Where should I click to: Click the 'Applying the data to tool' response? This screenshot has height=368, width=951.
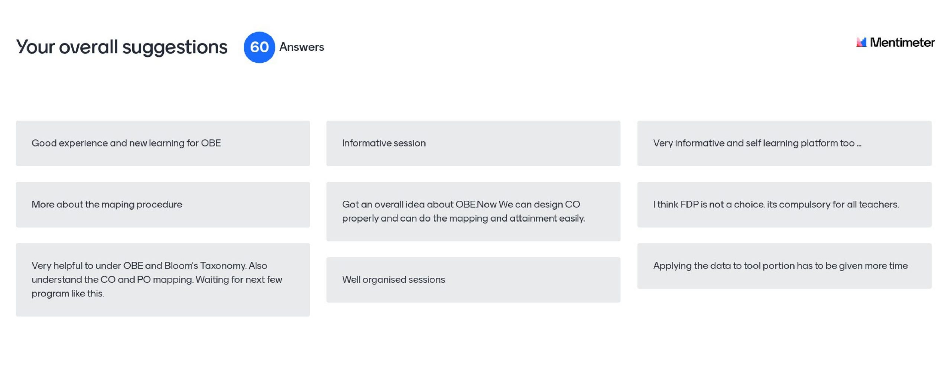(x=784, y=266)
